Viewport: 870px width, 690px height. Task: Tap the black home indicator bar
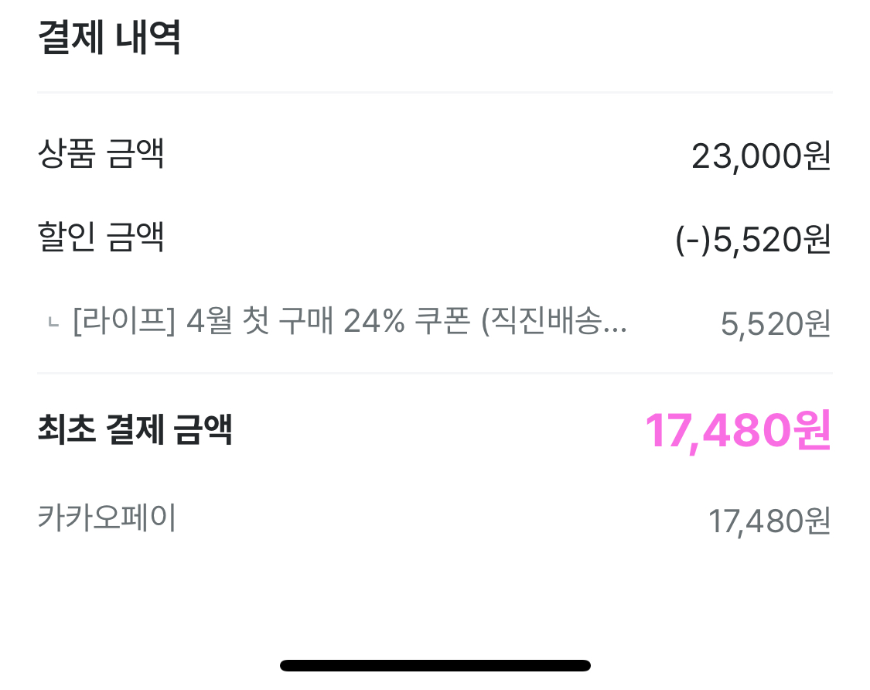[x=435, y=665]
